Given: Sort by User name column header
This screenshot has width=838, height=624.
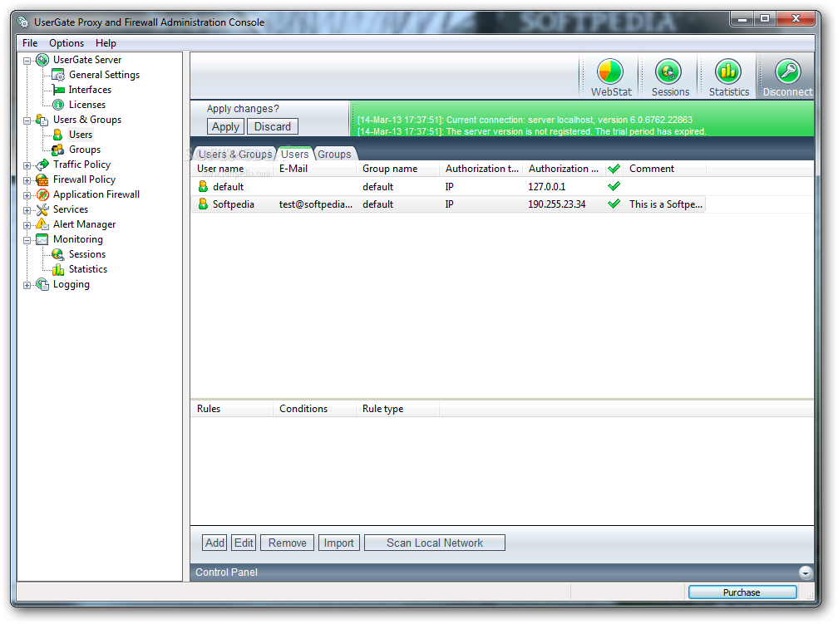Looking at the screenshot, I should [232, 169].
